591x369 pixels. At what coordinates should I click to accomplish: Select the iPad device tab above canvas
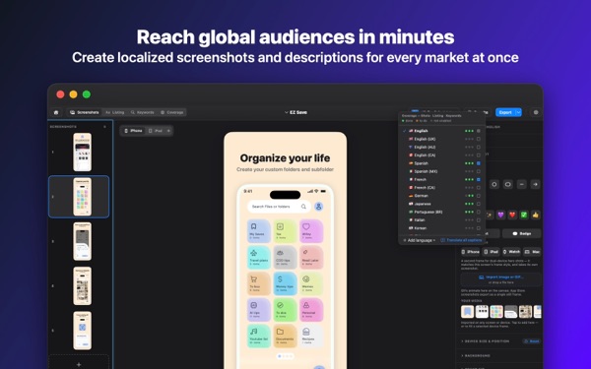point(156,131)
